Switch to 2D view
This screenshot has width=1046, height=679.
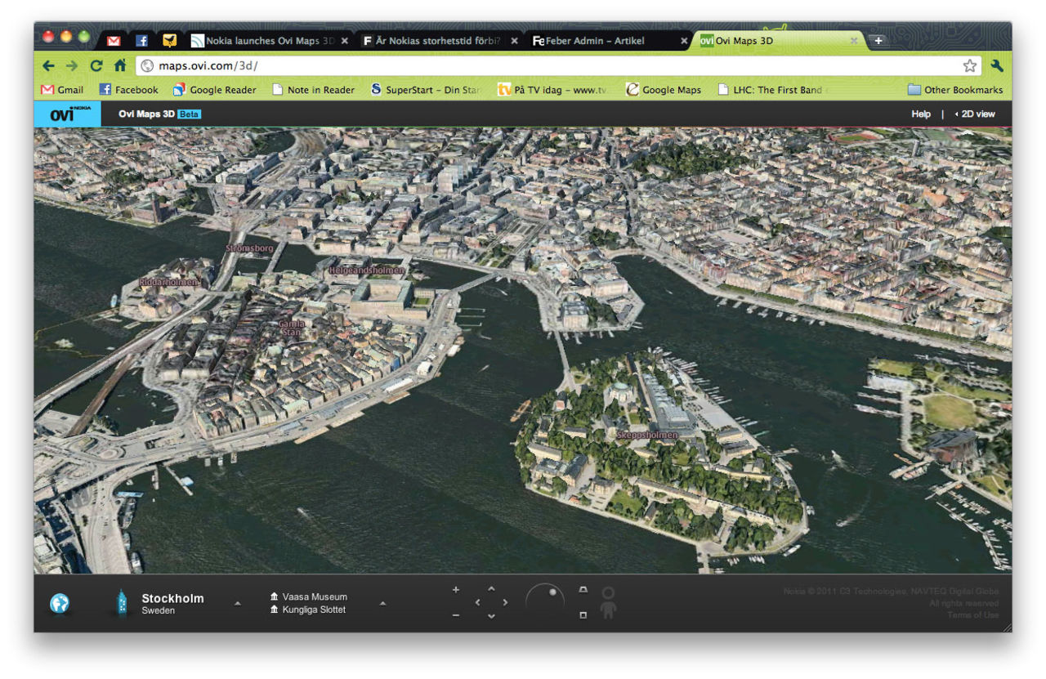[x=977, y=114]
